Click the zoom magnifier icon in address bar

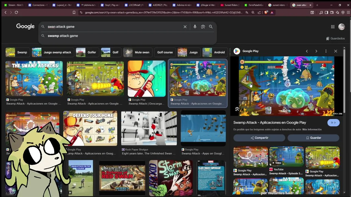point(253,12)
